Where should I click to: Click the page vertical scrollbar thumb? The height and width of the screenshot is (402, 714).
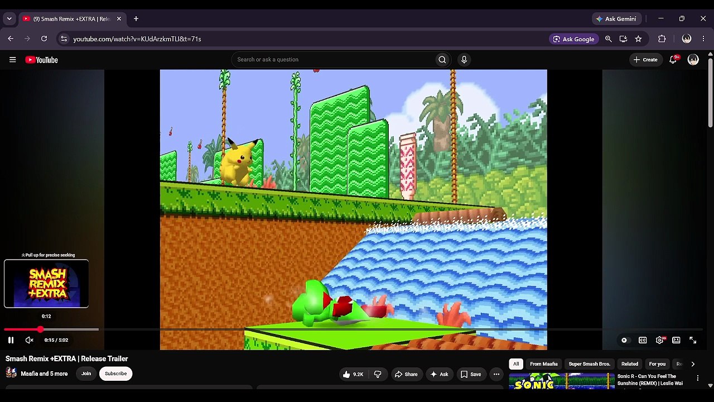710,92
